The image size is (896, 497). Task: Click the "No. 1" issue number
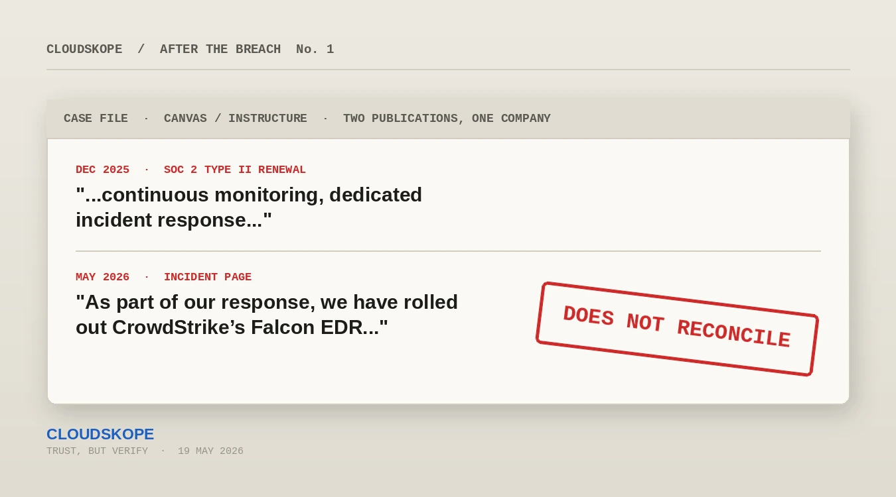pyautogui.click(x=315, y=49)
